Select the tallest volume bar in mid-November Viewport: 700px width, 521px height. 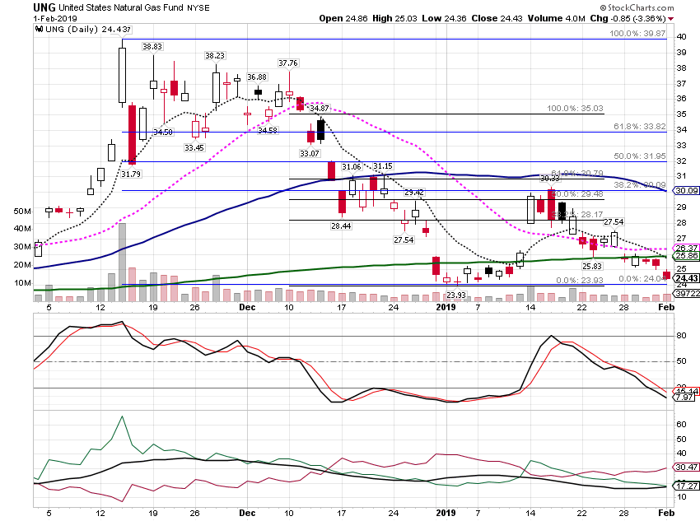point(122,263)
